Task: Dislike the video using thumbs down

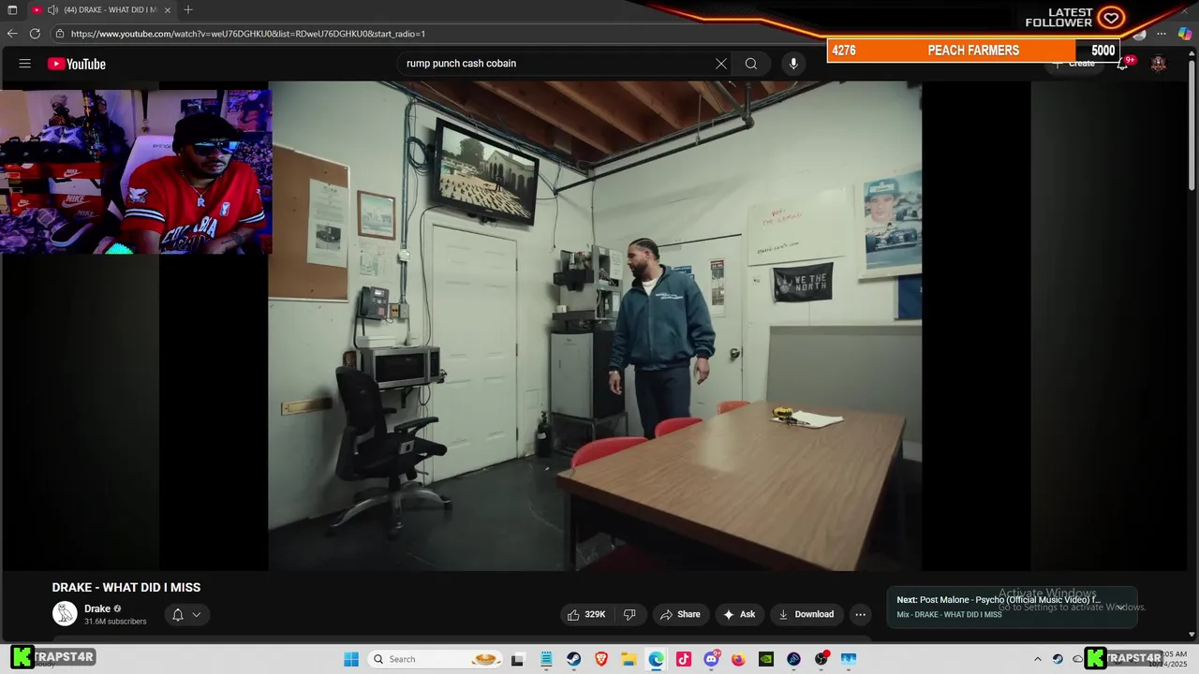Action: click(629, 614)
